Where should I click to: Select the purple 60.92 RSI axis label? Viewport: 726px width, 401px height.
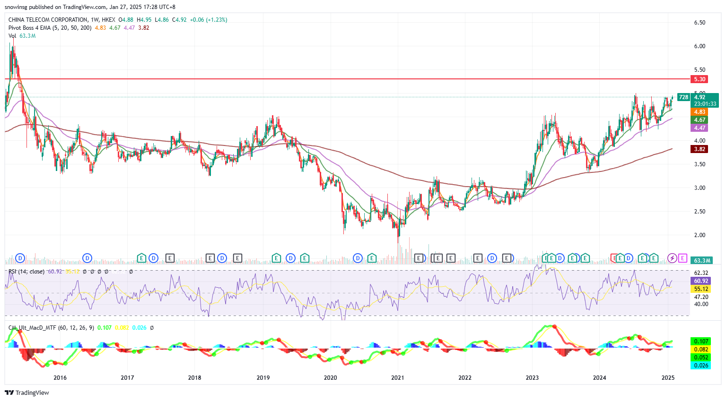coord(701,281)
